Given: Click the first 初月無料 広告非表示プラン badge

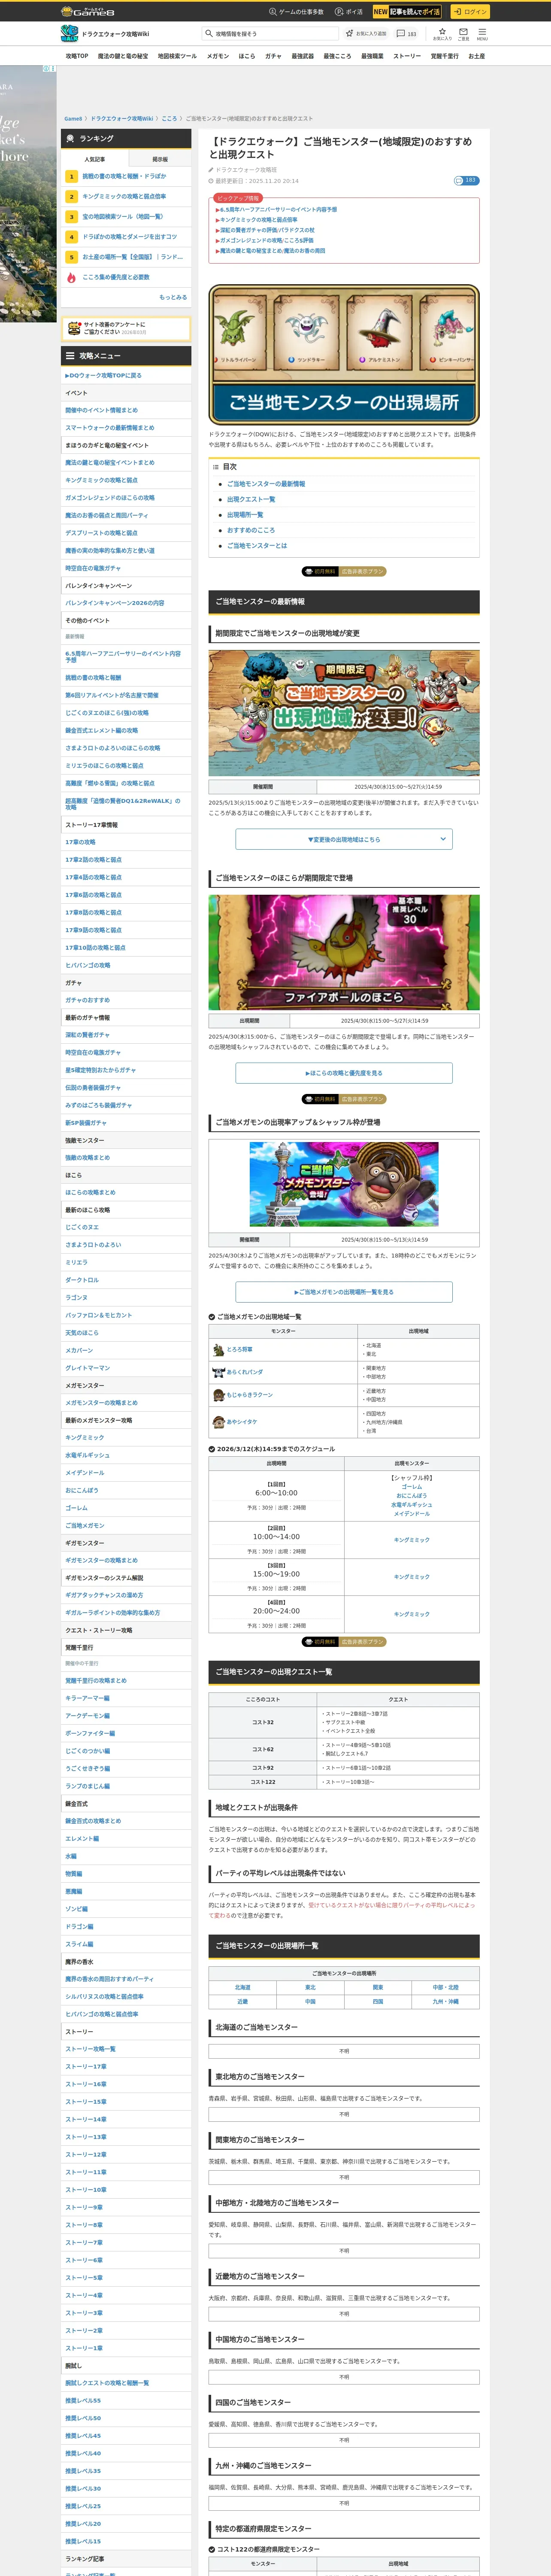Looking at the screenshot, I should click(344, 572).
